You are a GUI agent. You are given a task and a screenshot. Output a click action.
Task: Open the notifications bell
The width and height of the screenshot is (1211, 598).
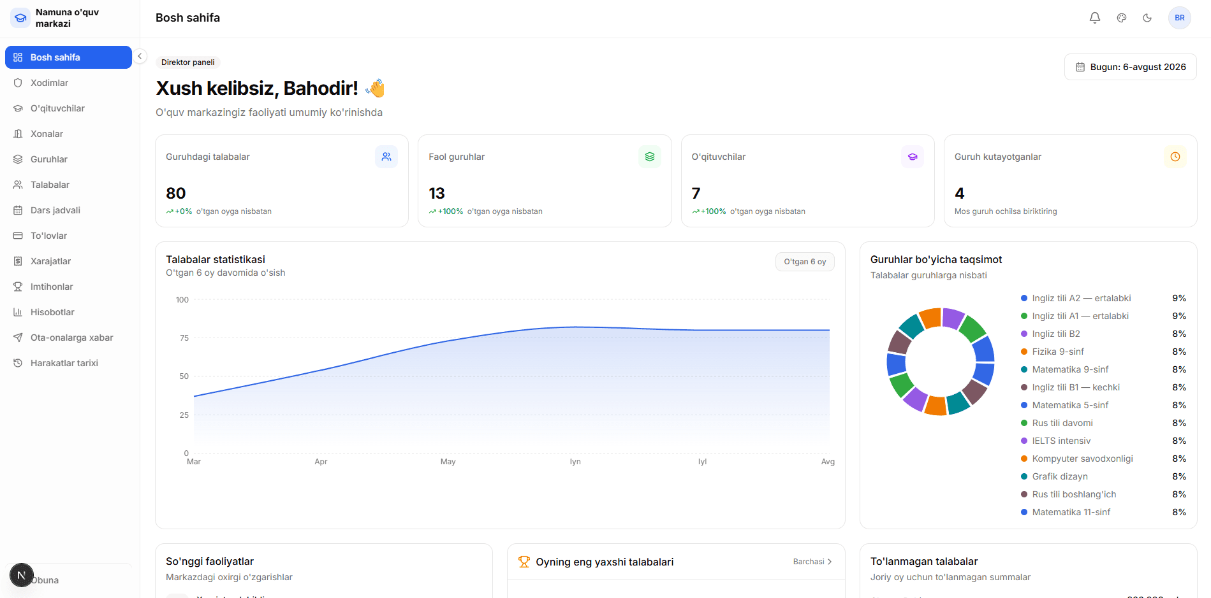[x=1094, y=18]
